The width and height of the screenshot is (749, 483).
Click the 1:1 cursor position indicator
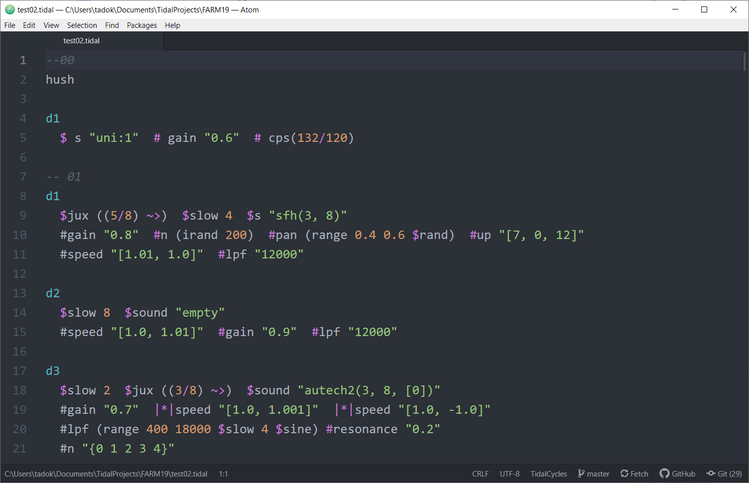[x=223, y=474]
